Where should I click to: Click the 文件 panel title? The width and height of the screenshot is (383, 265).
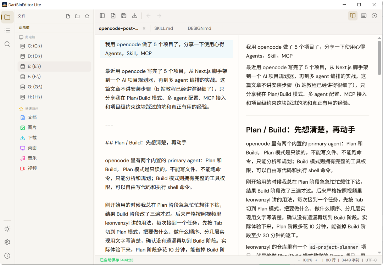click(x=22, y=16)
